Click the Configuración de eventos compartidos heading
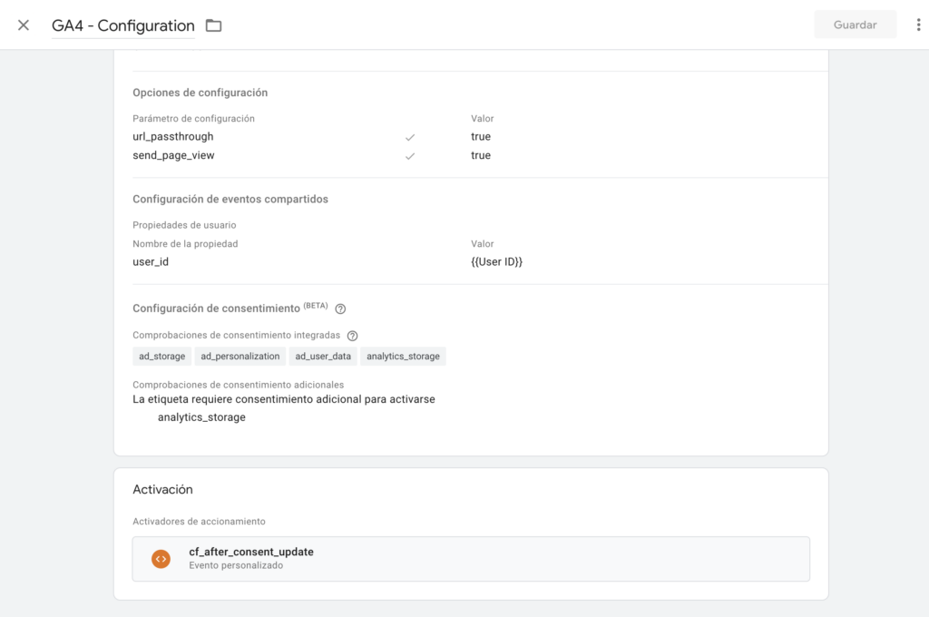This screenshot has width=929, height=617. click(230, 199)
